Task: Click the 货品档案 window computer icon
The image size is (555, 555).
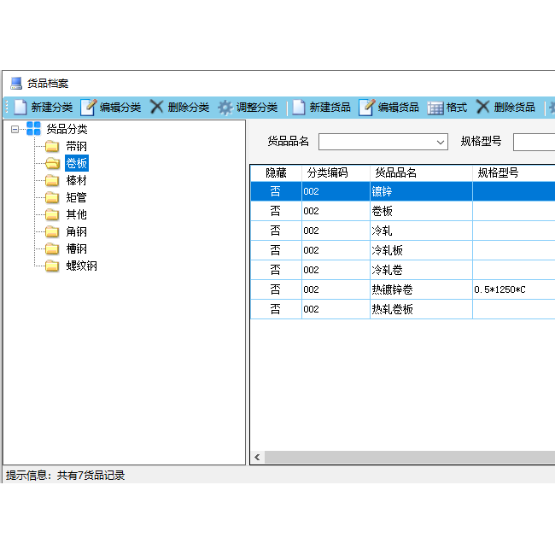Action: pos(16,83)
